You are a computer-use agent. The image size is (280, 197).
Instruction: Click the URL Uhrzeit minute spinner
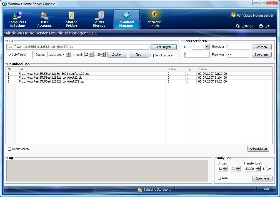pyautogui.click(x=103, y=55)
